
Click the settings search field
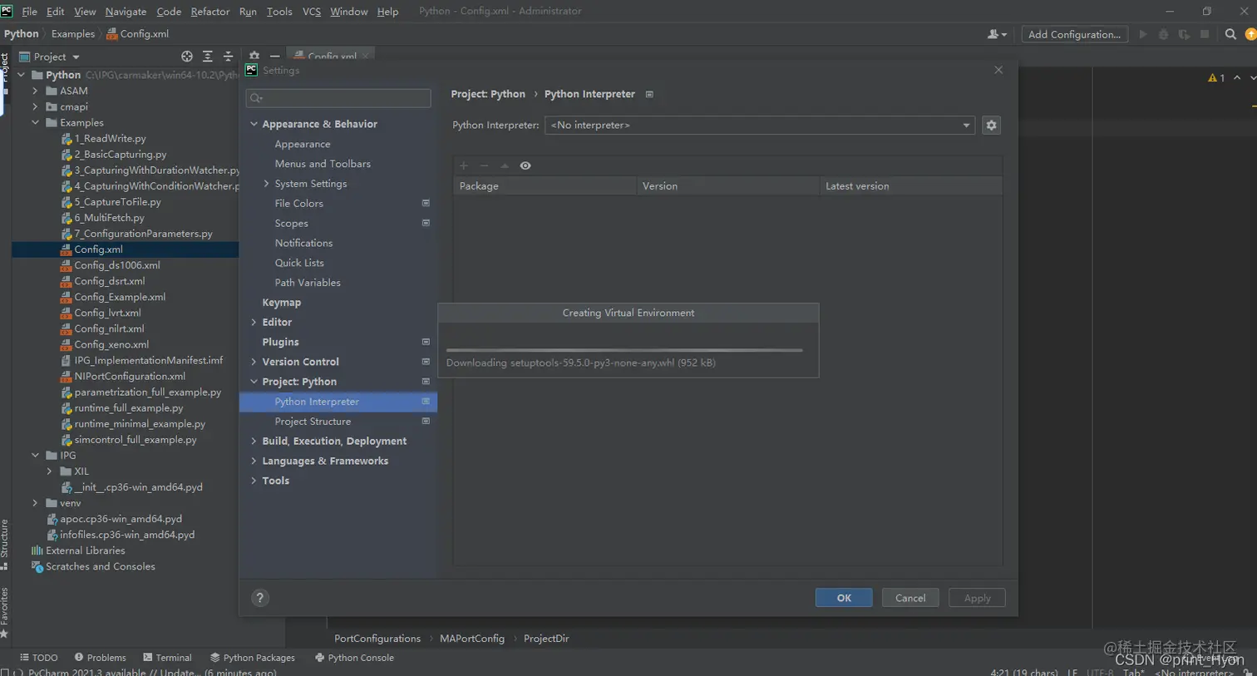tap(338, 98)
